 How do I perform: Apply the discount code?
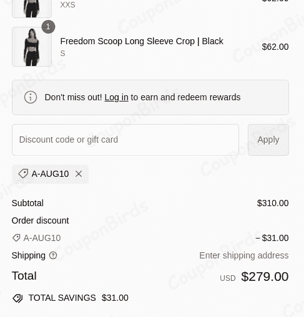[x=268, y=140]
